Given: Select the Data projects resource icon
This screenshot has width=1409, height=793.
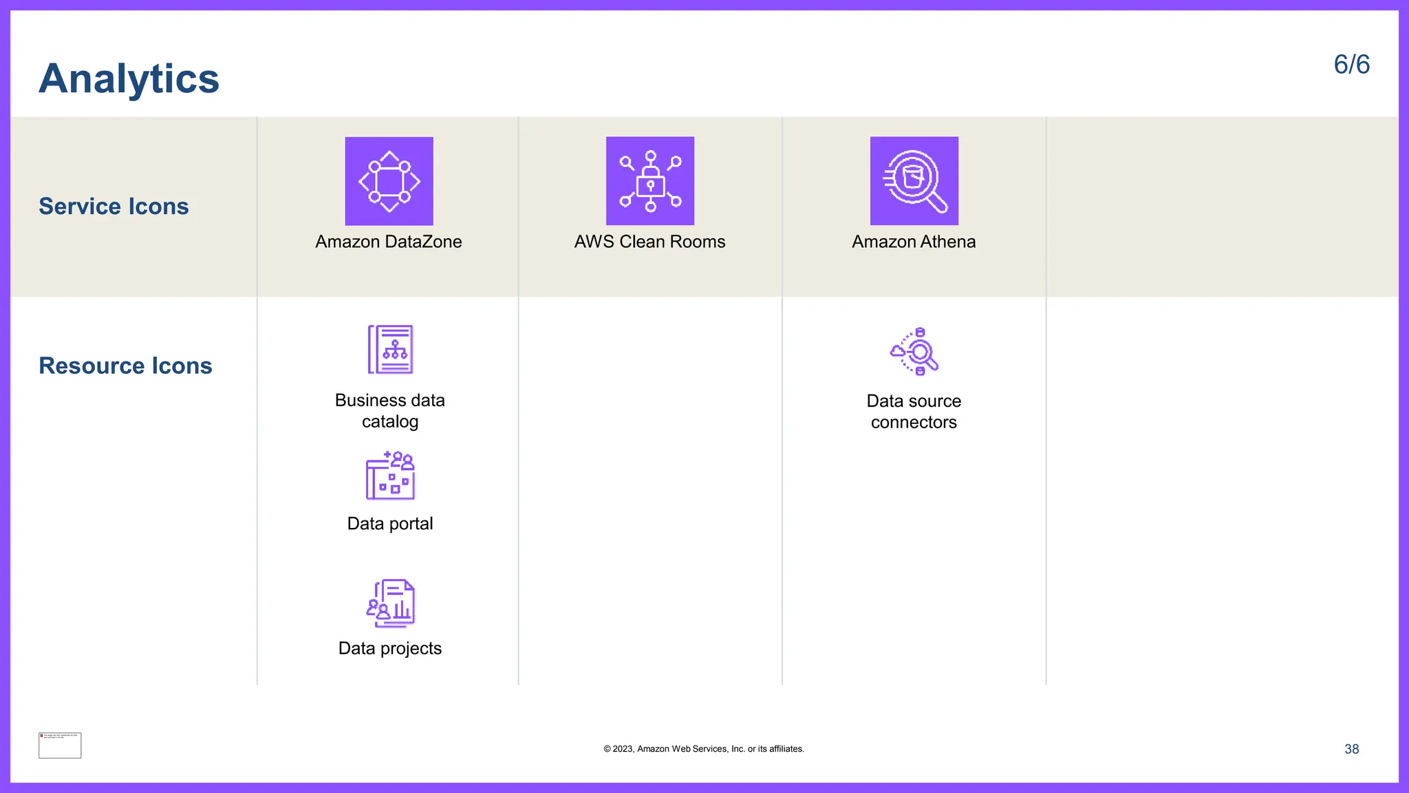Looking at the screenshot, I should pyautogui.click(x=390, y=603).
